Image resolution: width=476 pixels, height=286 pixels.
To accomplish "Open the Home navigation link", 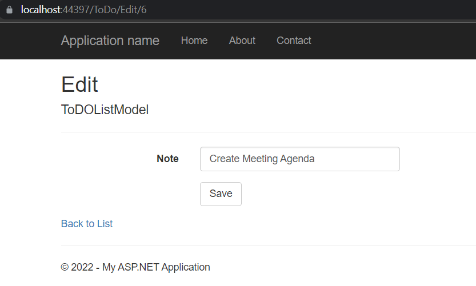I will point(194,41).
